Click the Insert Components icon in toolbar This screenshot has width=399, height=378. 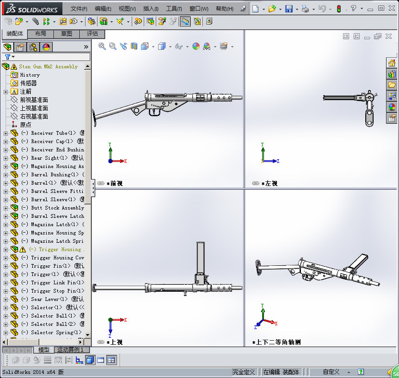18,21
